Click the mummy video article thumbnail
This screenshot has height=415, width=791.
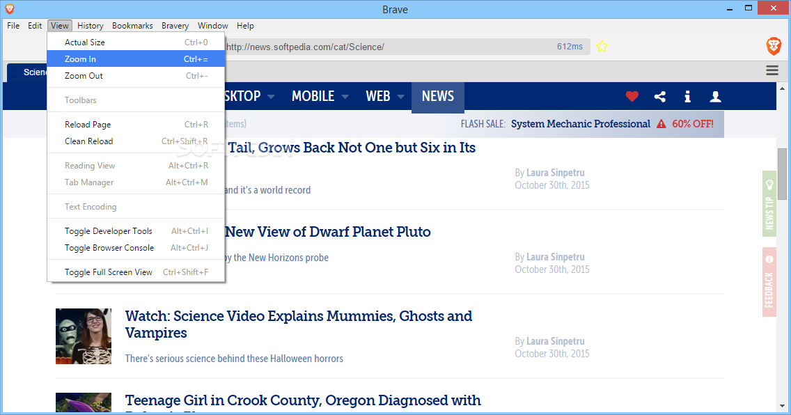pyautogui.click(x=84, y=336)
